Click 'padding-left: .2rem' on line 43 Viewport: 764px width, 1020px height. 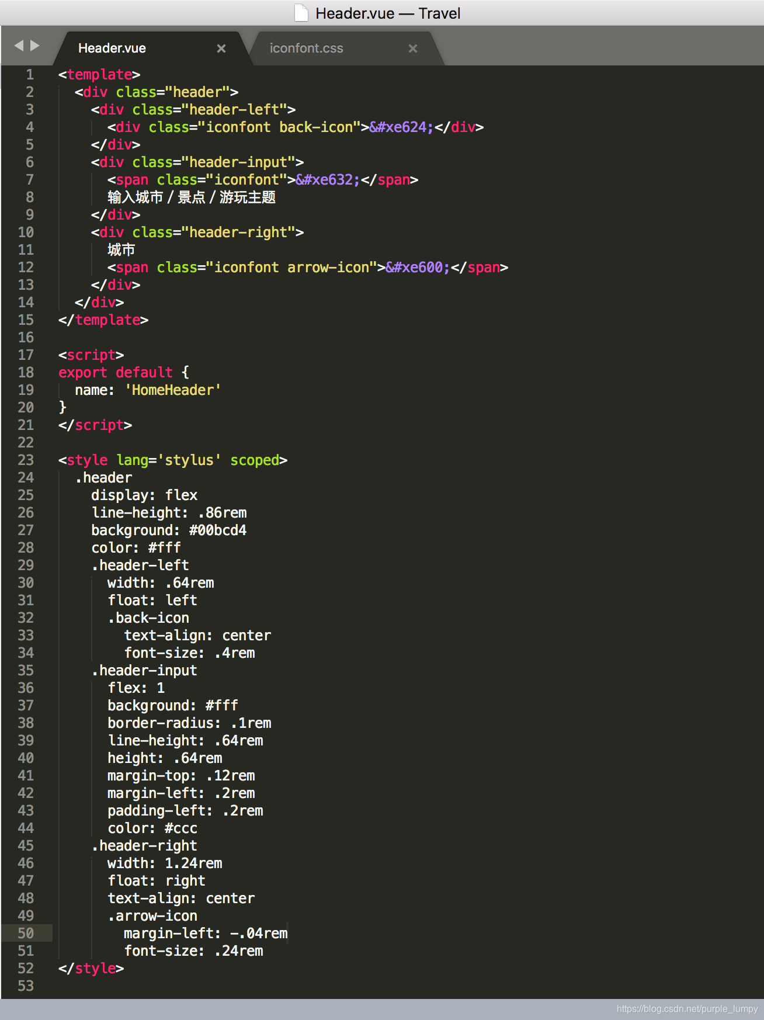[x=185, y=811]
